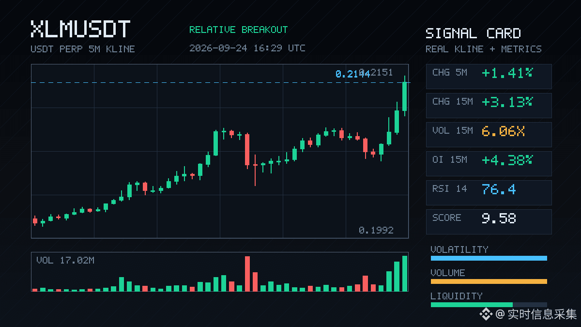
Task: Click the SCORE 9.58 card
Action: (489, 222)
